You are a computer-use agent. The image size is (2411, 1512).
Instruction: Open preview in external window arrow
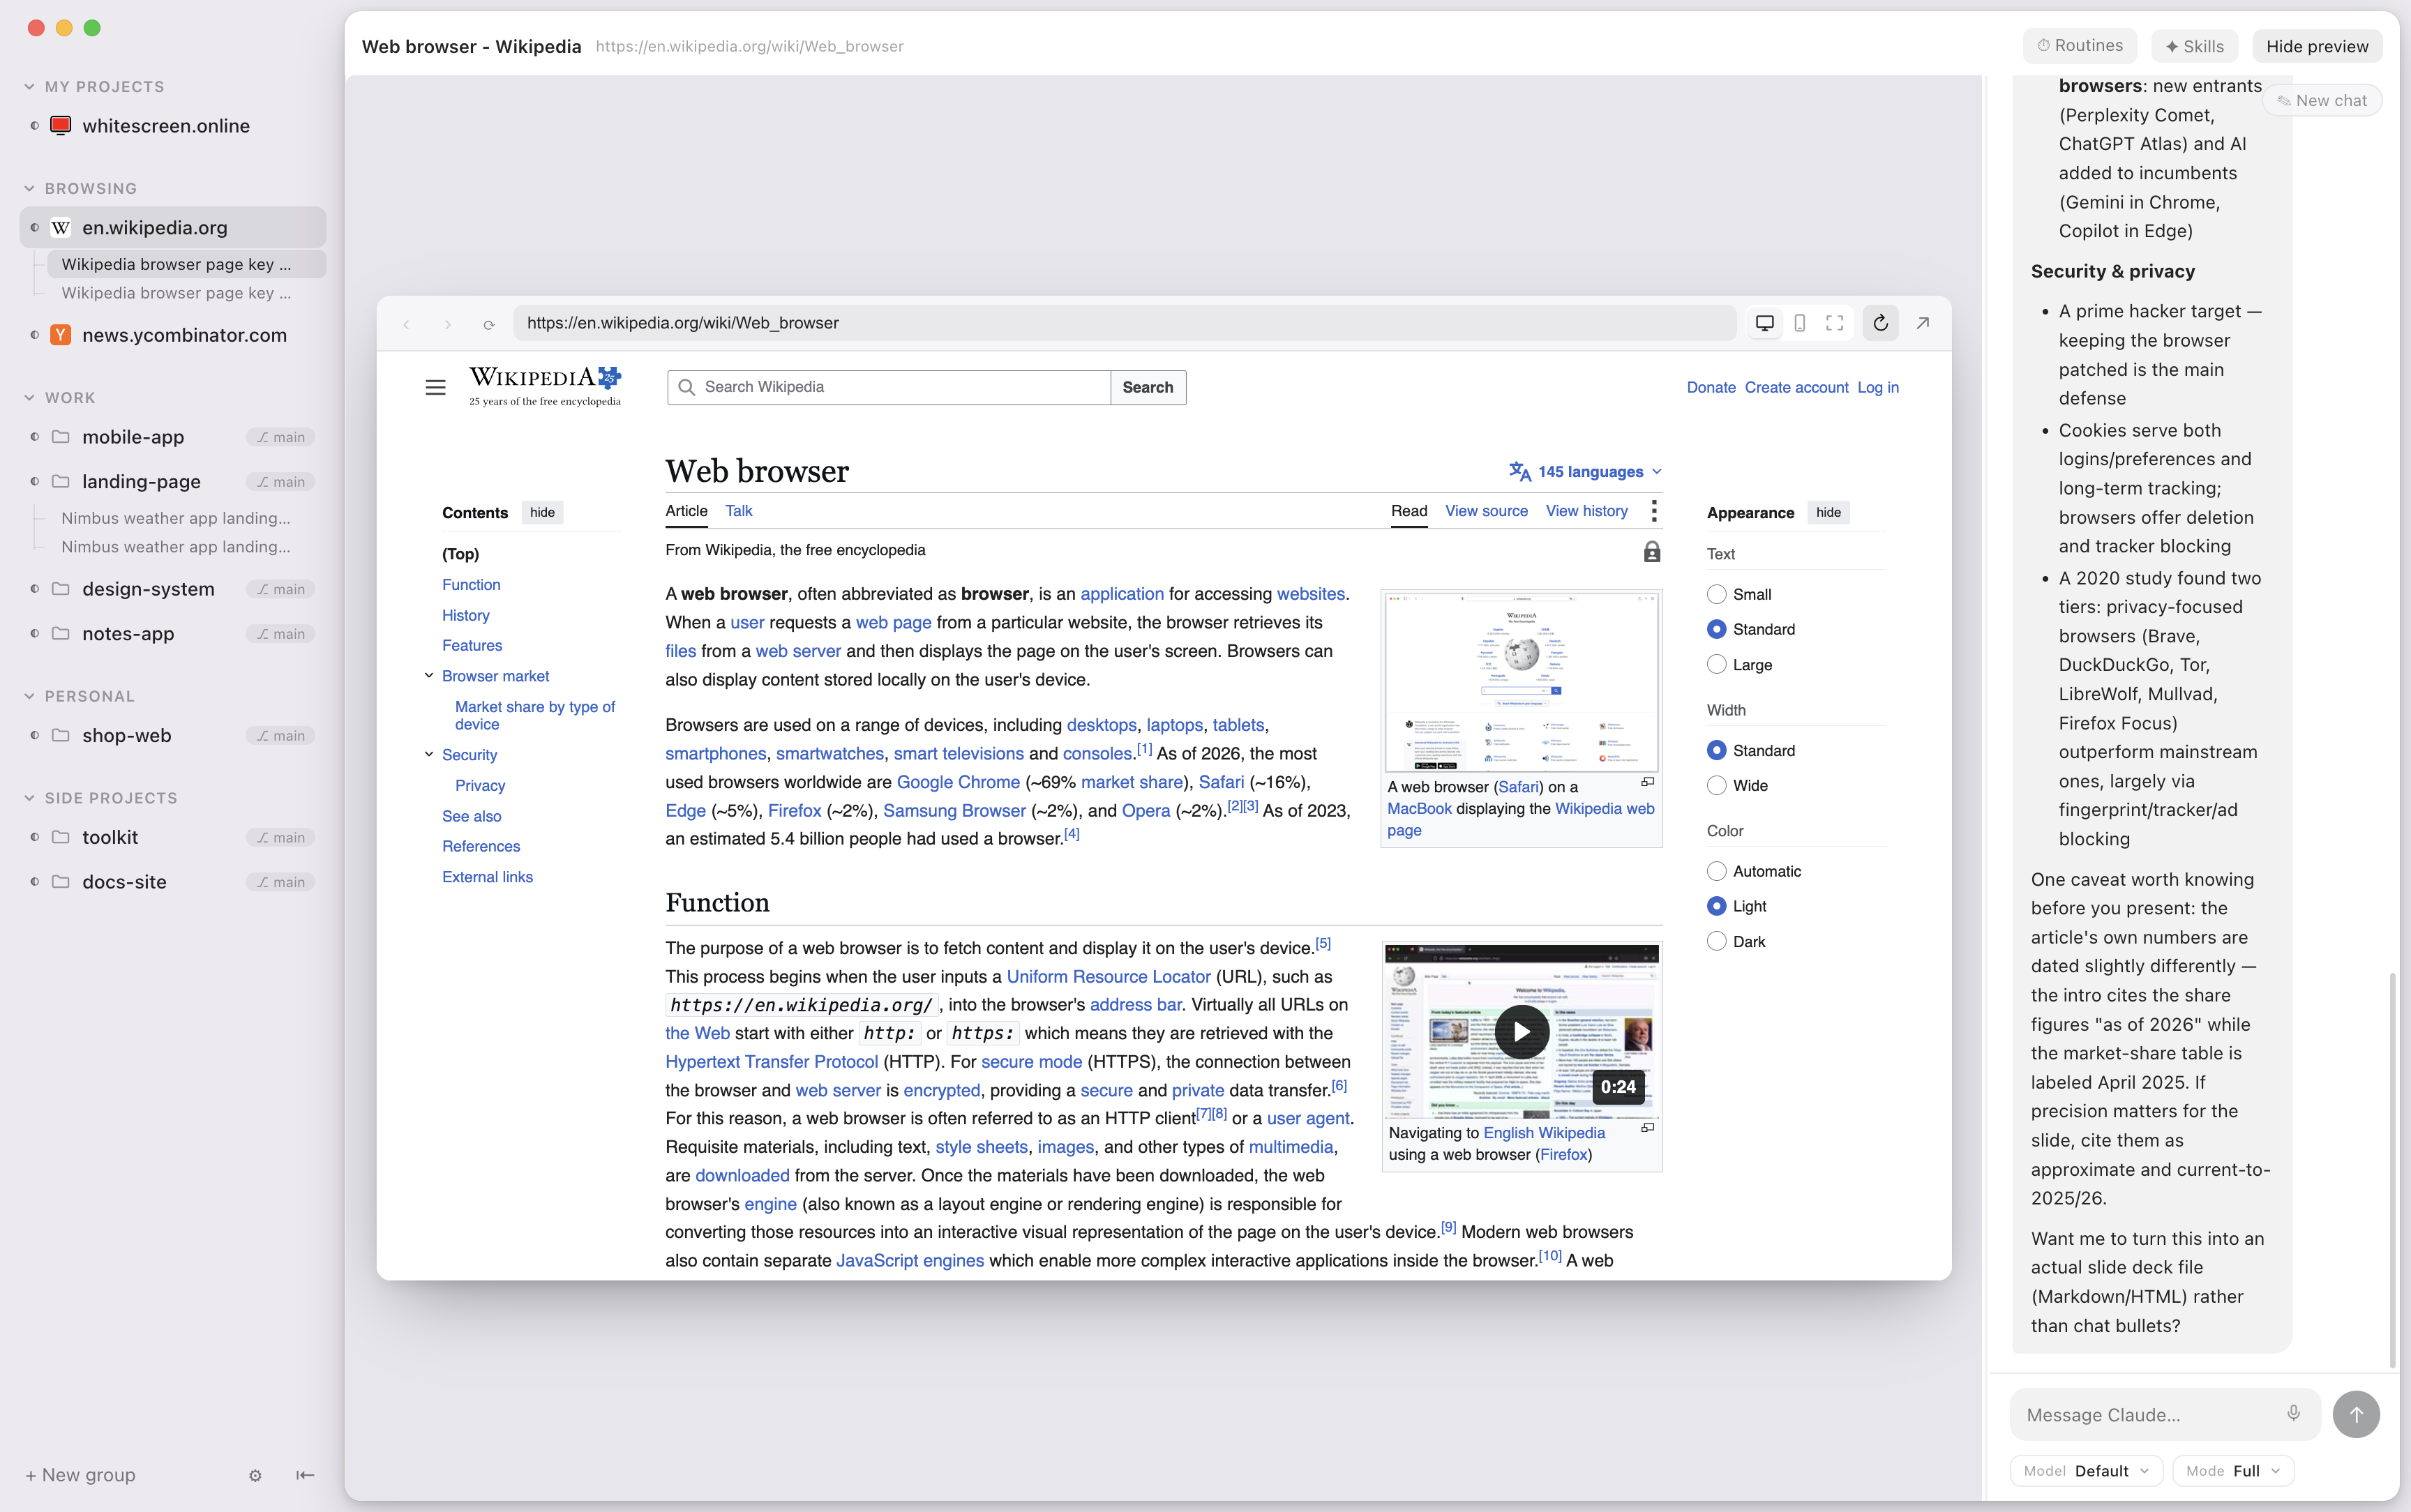[1923, 323]
